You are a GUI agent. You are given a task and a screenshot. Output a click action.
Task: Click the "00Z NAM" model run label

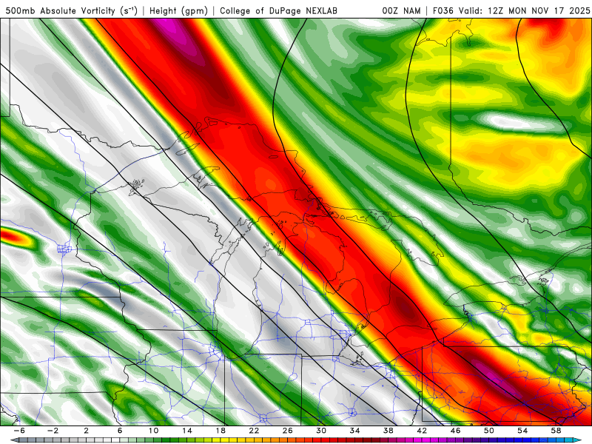pos(401,11)
